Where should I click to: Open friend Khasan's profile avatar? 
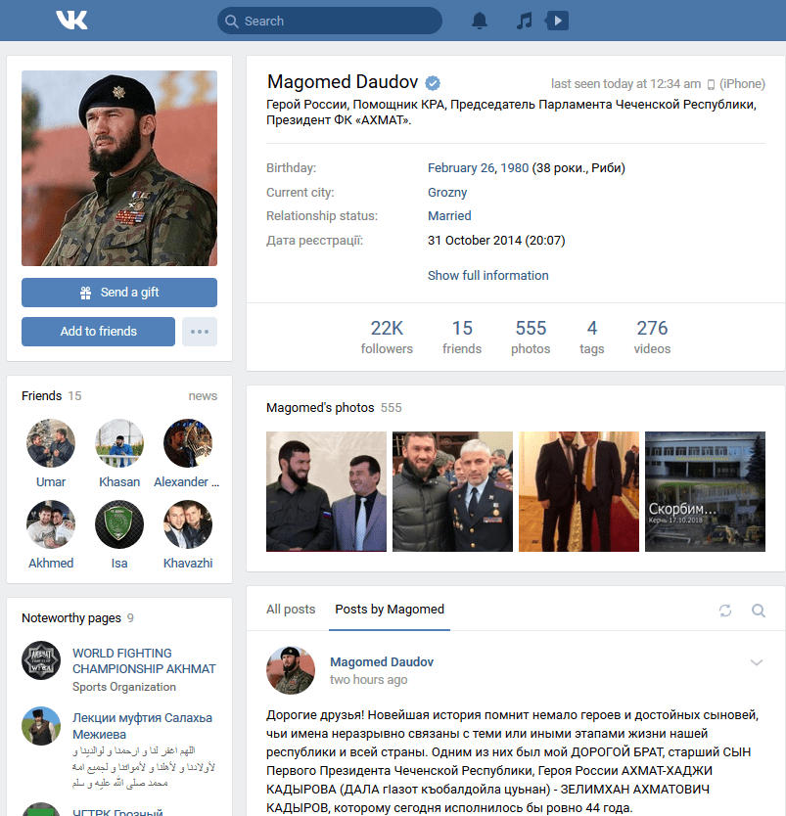(x=119, y=443)
